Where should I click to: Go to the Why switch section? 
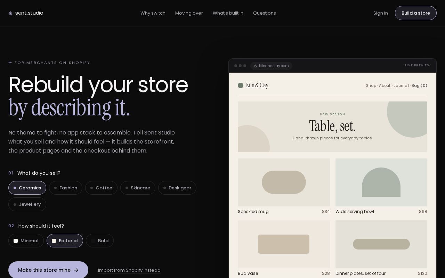153,13
